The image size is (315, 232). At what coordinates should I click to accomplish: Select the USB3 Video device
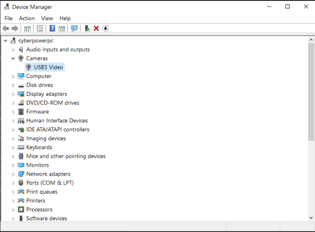pyautogui.click(x=48, y=67)
